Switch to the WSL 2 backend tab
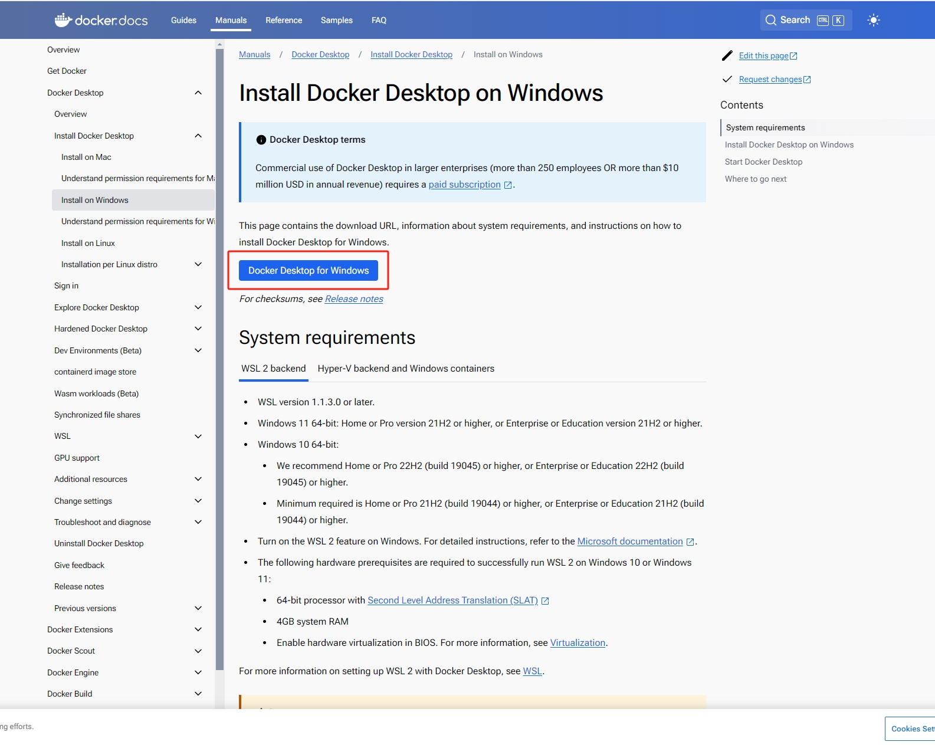Viewport: 935px width, 745px height. click(x=274, y=369)
